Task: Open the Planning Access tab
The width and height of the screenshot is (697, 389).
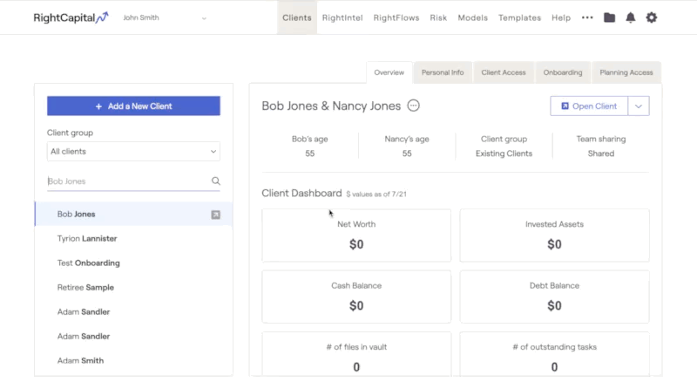Action: 626,72
